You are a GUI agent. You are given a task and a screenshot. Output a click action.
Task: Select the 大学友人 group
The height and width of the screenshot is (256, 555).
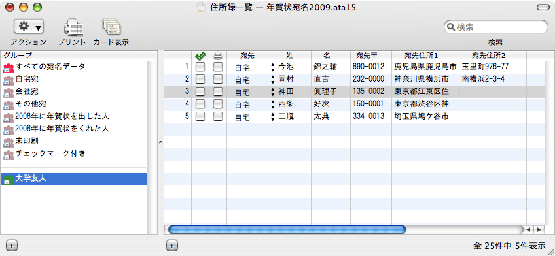tap(74, 179)
